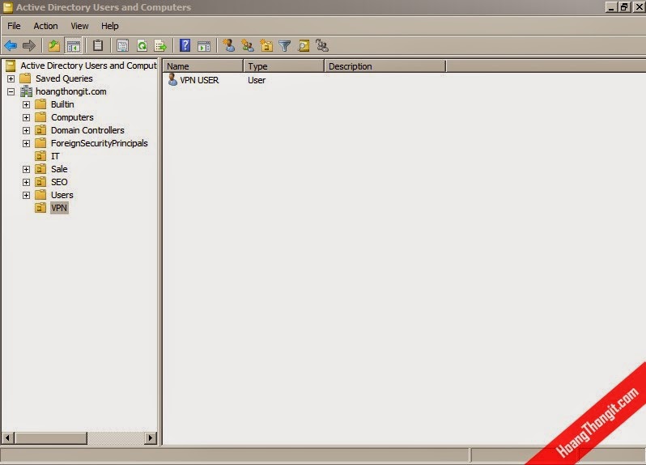Sort by the Description column header
The height and width of the screenshot is (465, 646).
(385, 66)
